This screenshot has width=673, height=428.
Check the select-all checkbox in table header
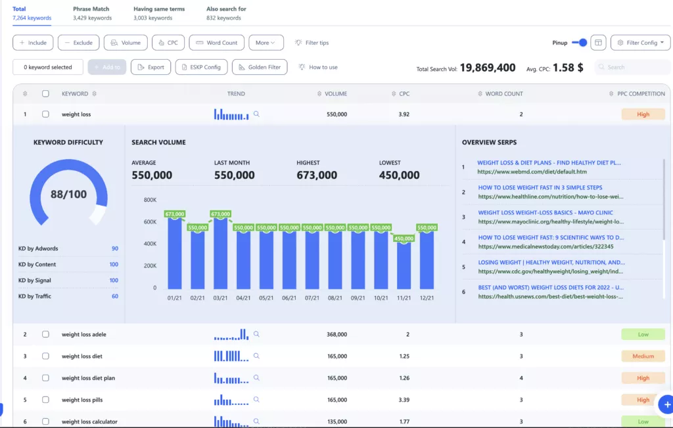[x=45, y=93]
